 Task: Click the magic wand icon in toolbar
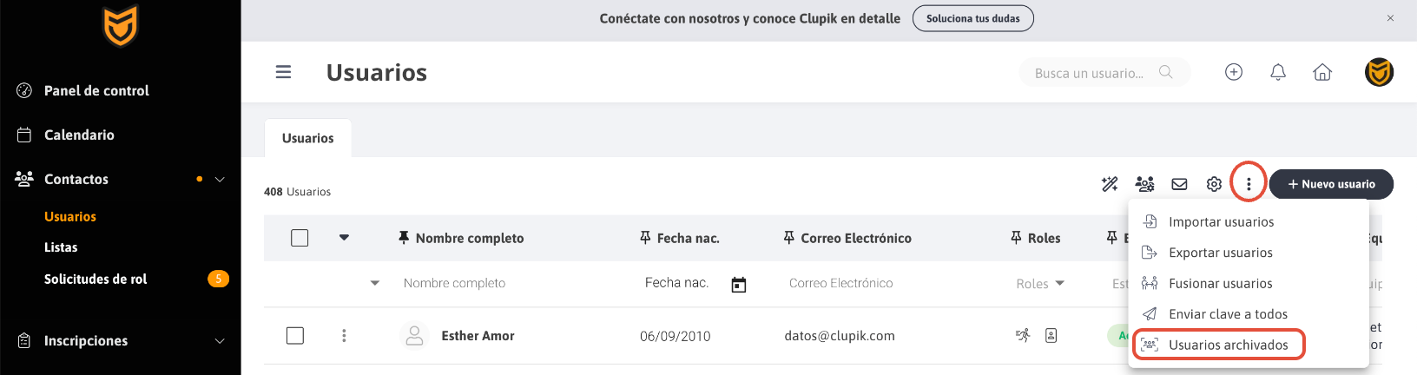[x=1110, y=184]
